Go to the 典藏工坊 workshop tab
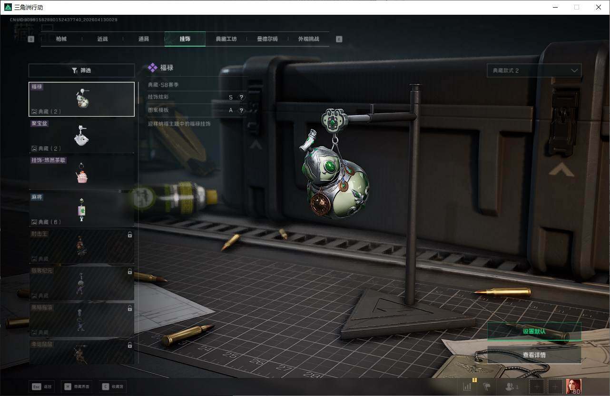This screenshot has width=610, height=396. tap(226, 39)
